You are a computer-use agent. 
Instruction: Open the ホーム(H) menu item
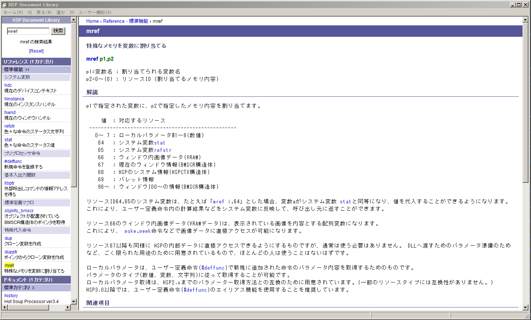pos(13,13)
